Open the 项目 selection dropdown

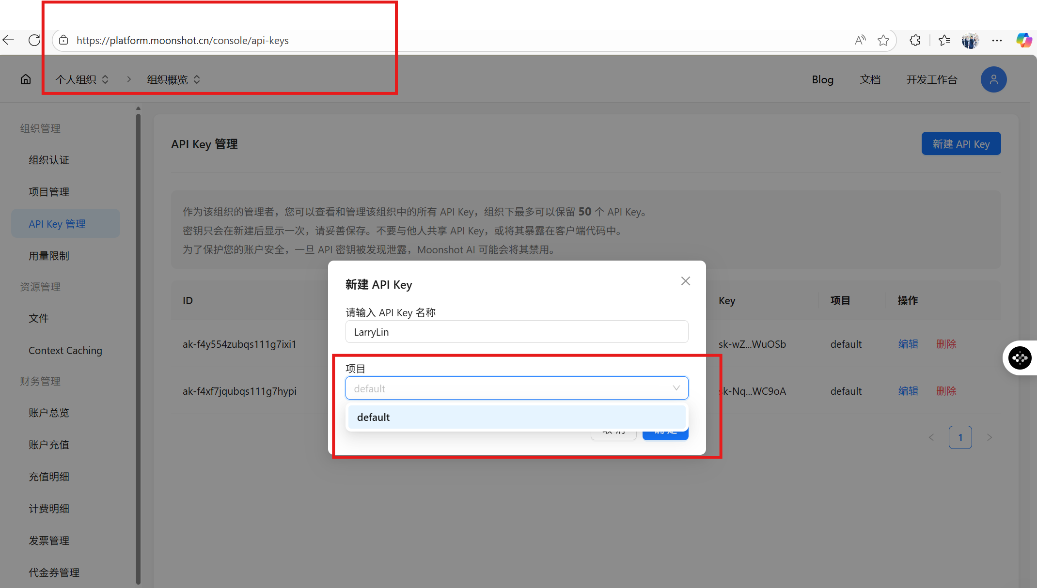pyautogui.click(x=517, y=388)
